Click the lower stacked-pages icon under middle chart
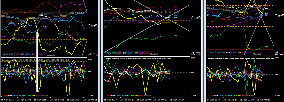This screenshot has width=284, height=102. pyautogui.click(x=193, y=53)
